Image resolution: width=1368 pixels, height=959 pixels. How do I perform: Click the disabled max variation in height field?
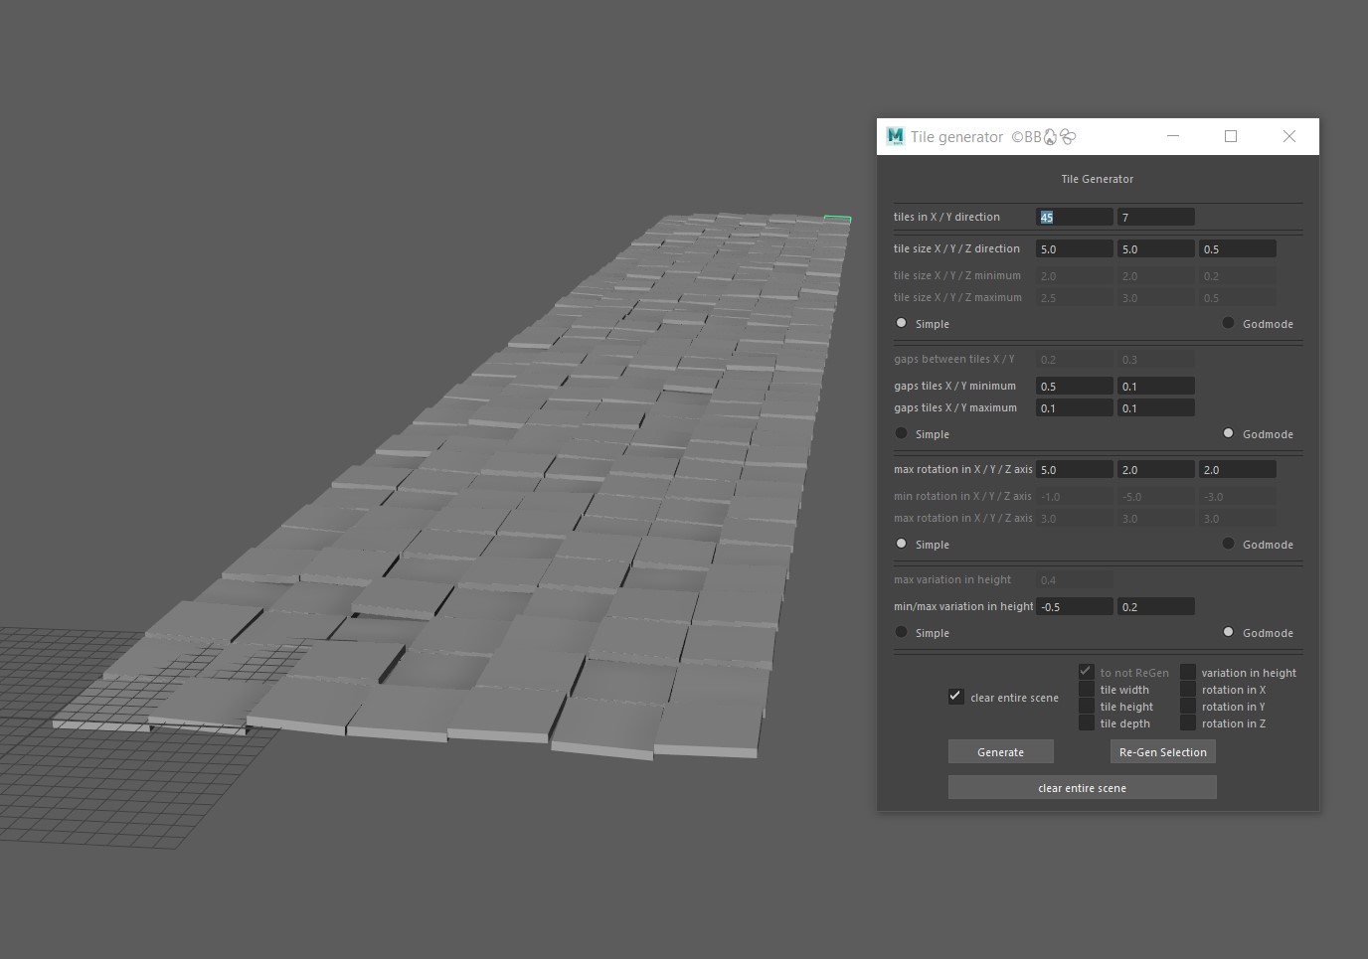click(x=1075, y=579)
